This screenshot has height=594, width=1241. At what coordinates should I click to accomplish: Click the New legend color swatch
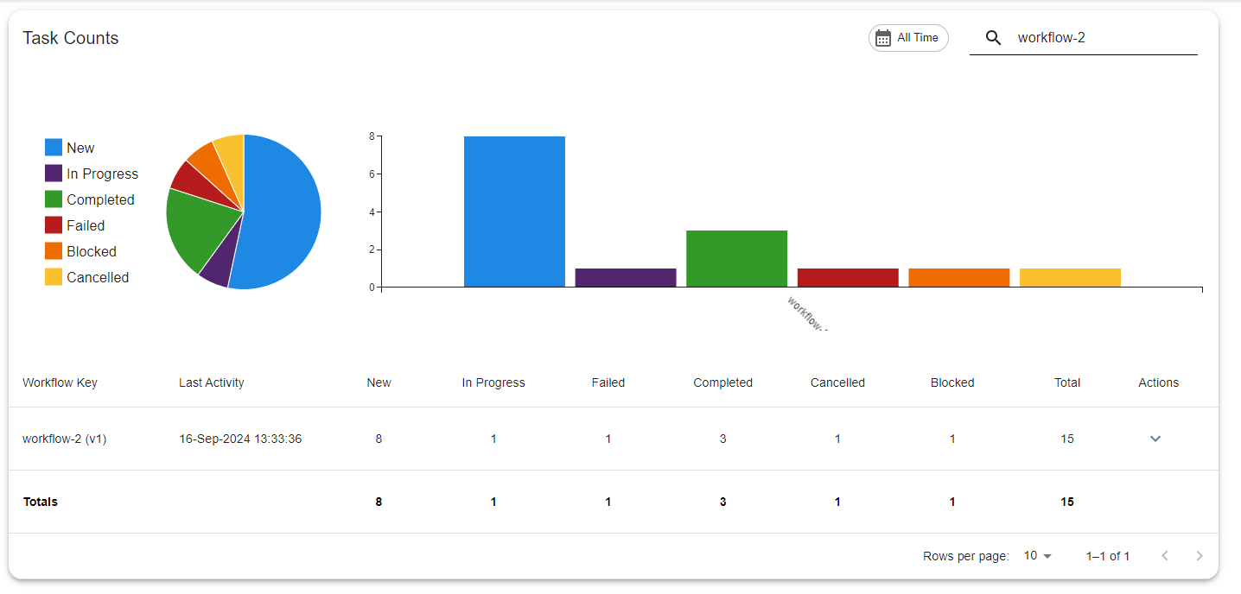[54, 148]
